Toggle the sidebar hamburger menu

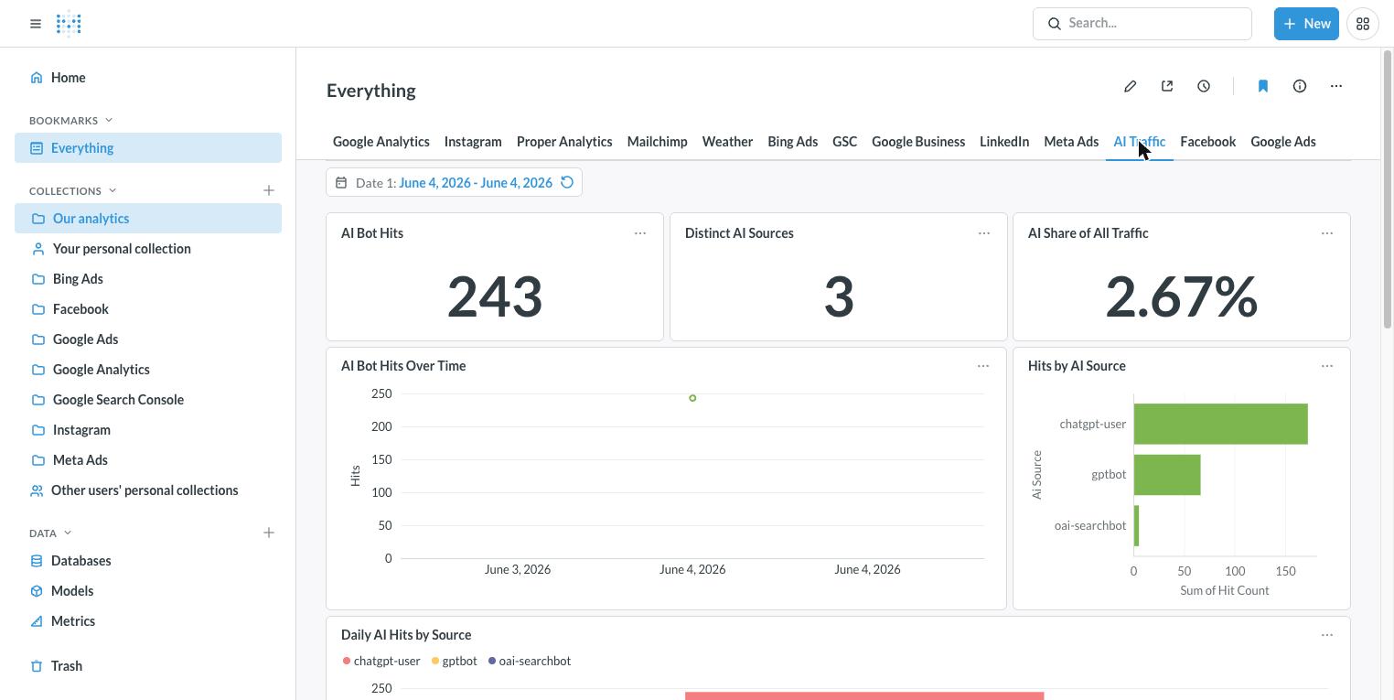pyautogui.click(x=36, y=24)
